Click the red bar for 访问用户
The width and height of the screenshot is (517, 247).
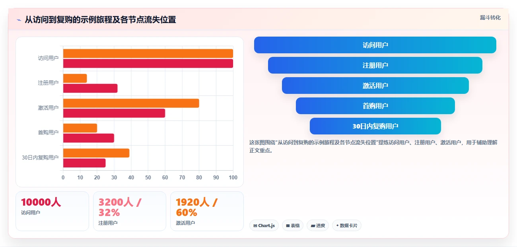(x=148, y=64)
